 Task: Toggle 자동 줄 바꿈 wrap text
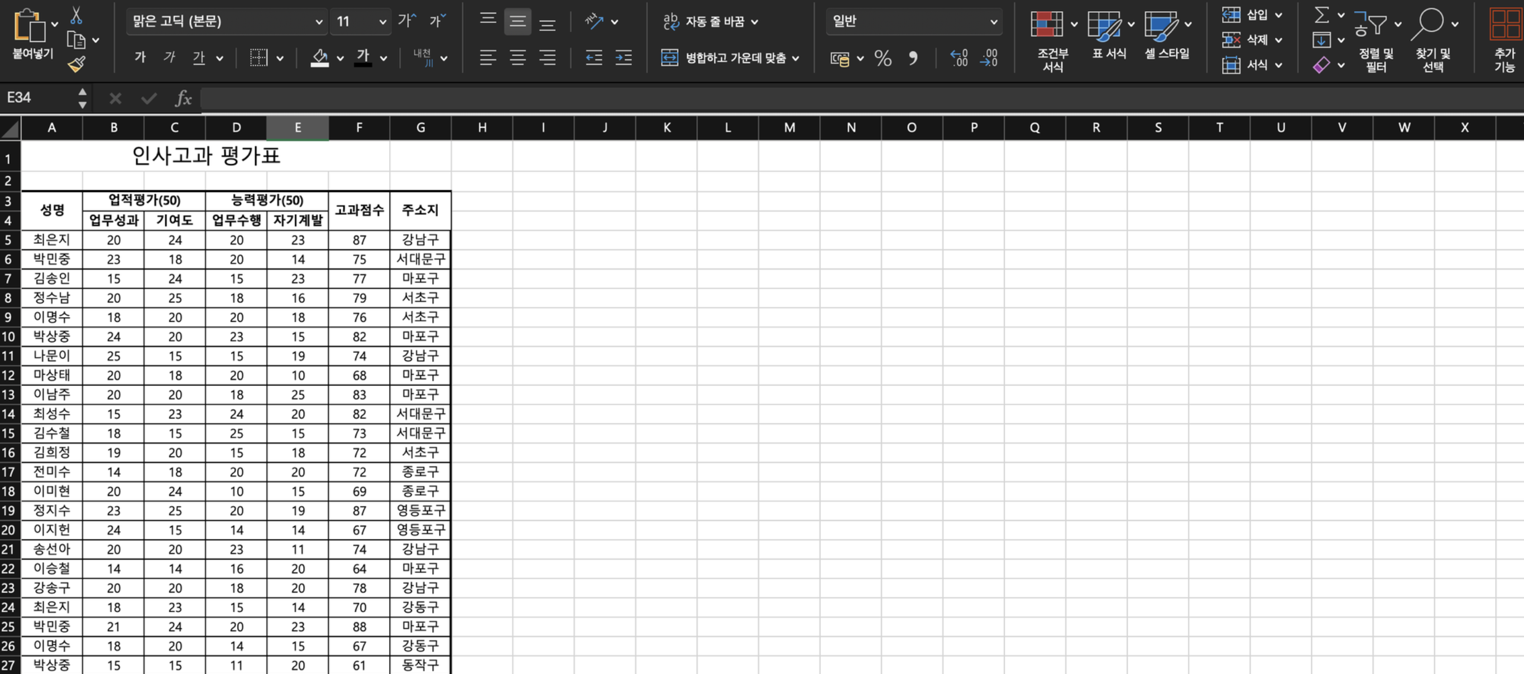(x=710, y=22)
